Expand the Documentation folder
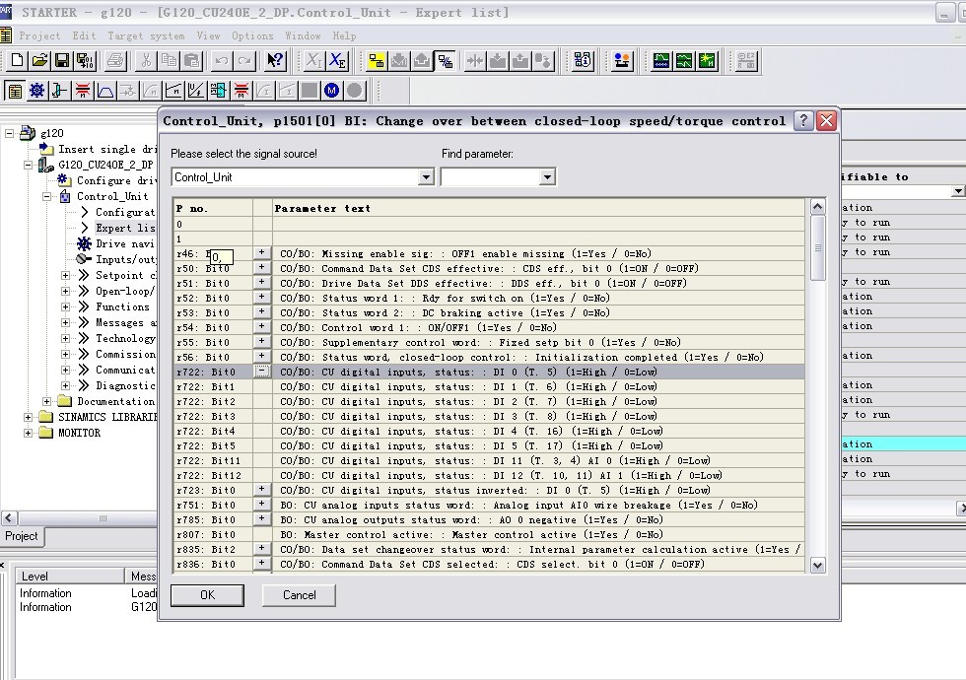 [x=47, y=402]
